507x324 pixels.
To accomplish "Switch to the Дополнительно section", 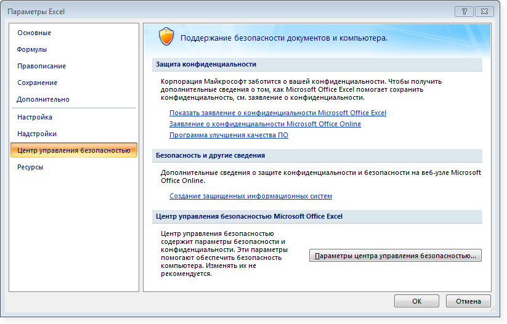I will (43, 99).
